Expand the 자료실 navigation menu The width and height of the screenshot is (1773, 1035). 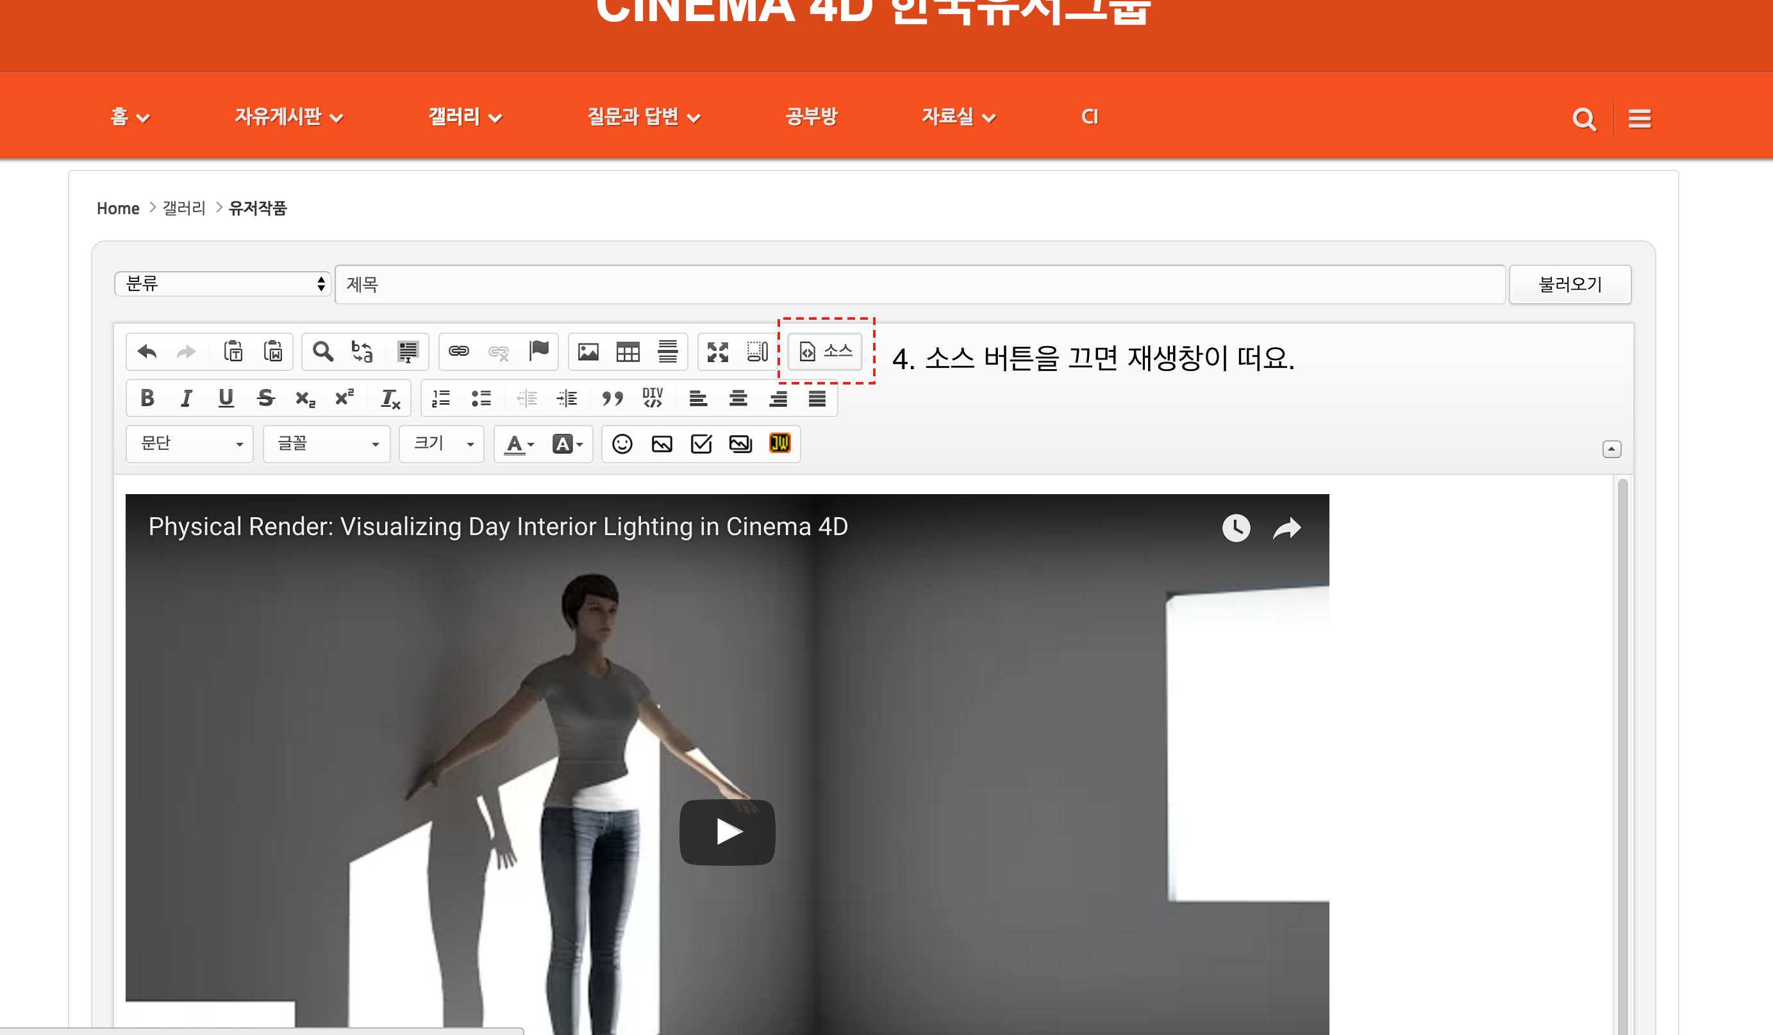958,117
